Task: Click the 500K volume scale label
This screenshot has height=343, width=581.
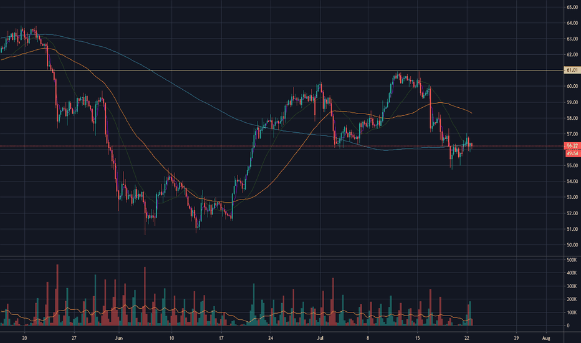Action: [x=572, y=260]
